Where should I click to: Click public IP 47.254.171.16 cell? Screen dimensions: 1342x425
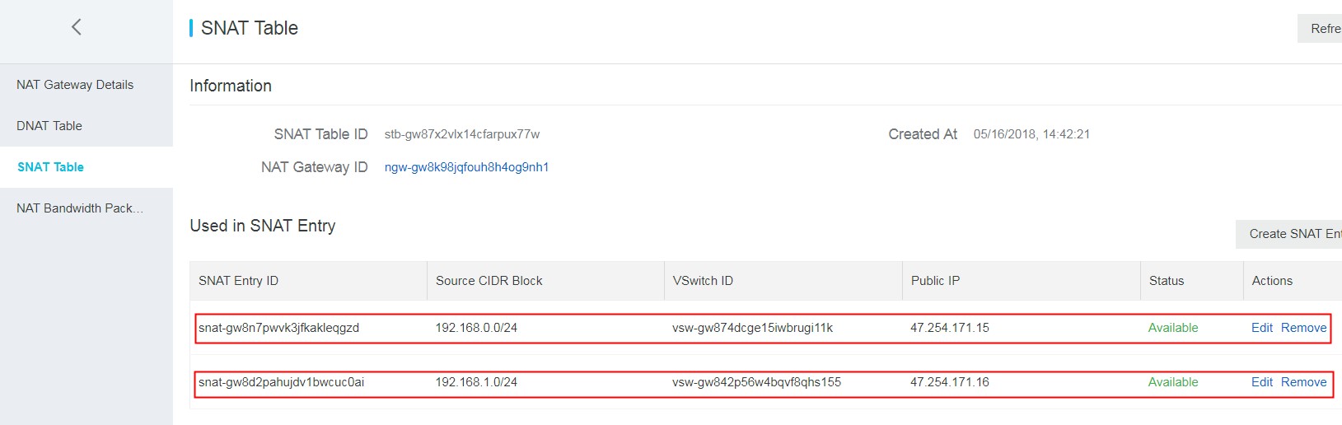950,382
